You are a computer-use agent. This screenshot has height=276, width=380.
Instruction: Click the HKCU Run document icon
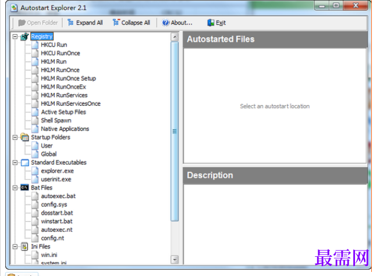[x=35, y=45]
